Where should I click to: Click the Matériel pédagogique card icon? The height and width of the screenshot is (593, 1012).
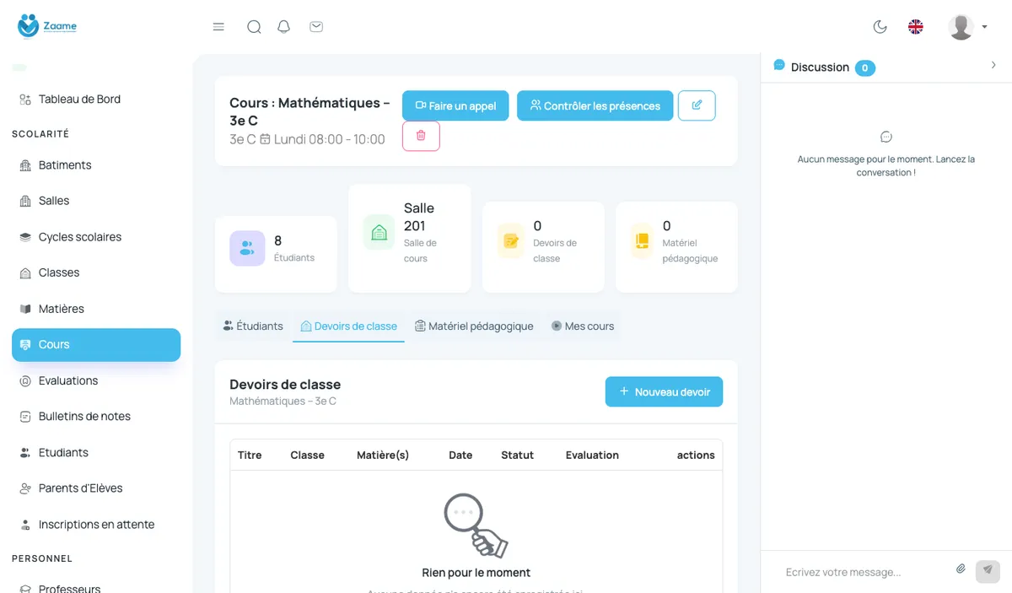[643, 241]
